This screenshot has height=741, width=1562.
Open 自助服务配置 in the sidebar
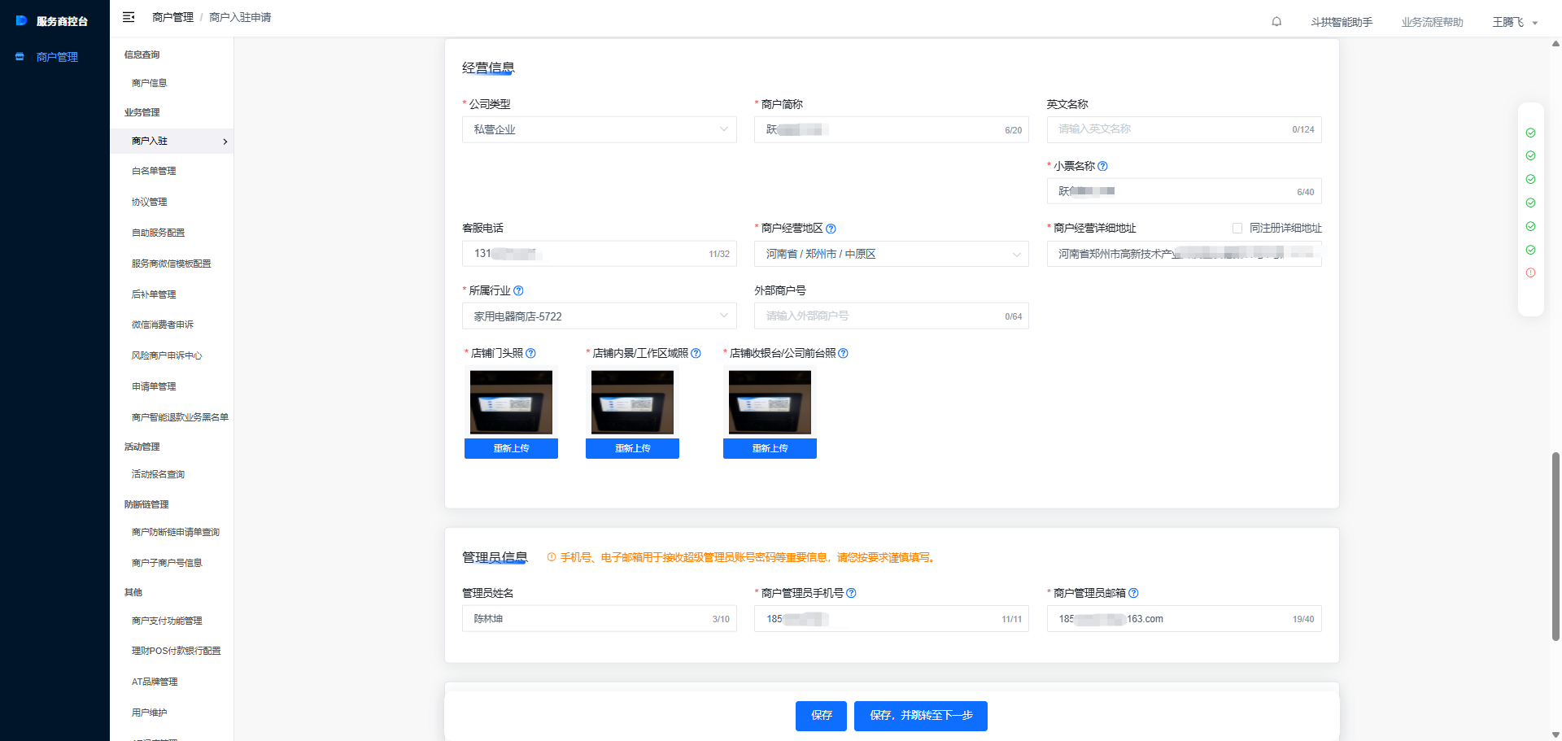[158, 233]
